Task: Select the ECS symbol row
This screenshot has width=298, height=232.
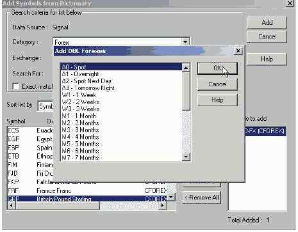Action: pyautogui.click(x=30, y=130)
